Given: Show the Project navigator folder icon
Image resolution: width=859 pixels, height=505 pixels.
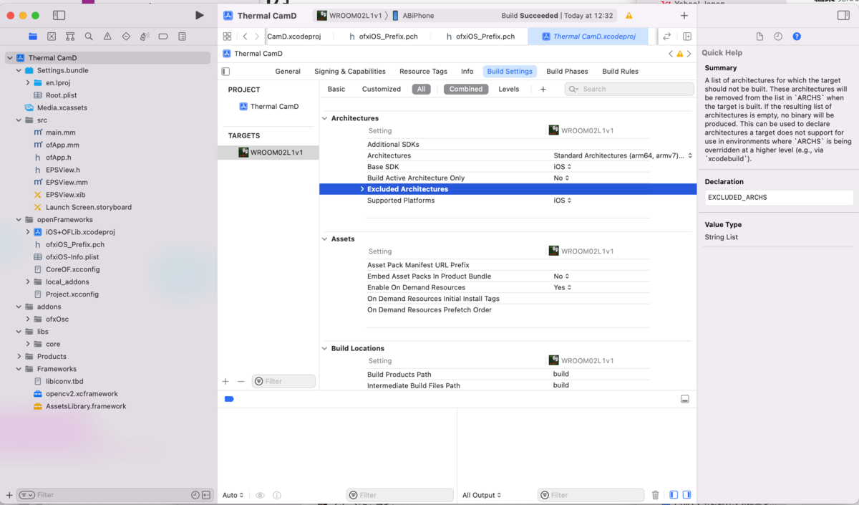Looking at the screenshot, I should click(x=33, y=37).
